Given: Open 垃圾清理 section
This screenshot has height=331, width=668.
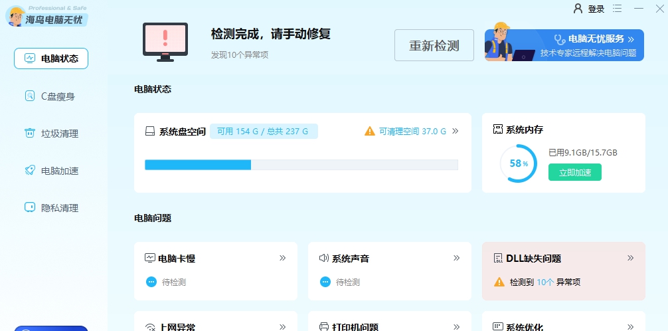Looking at the screenshot, I should point(51,134).
